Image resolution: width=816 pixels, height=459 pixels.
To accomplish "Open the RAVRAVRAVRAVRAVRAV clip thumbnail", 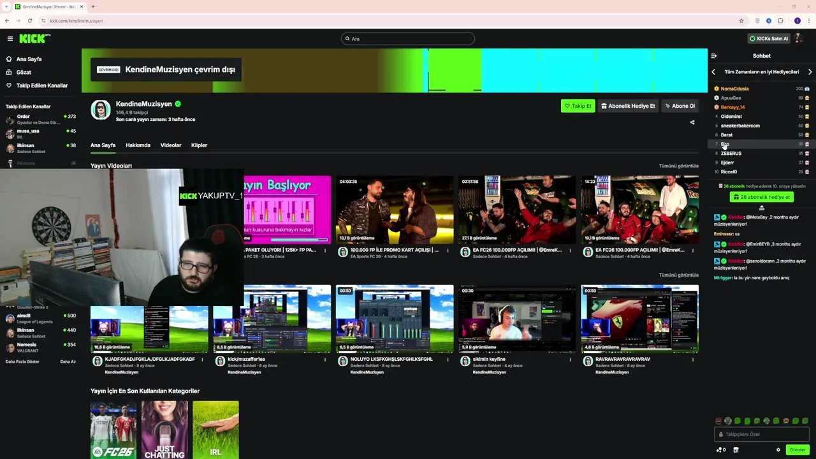I will tap(639, 319).
